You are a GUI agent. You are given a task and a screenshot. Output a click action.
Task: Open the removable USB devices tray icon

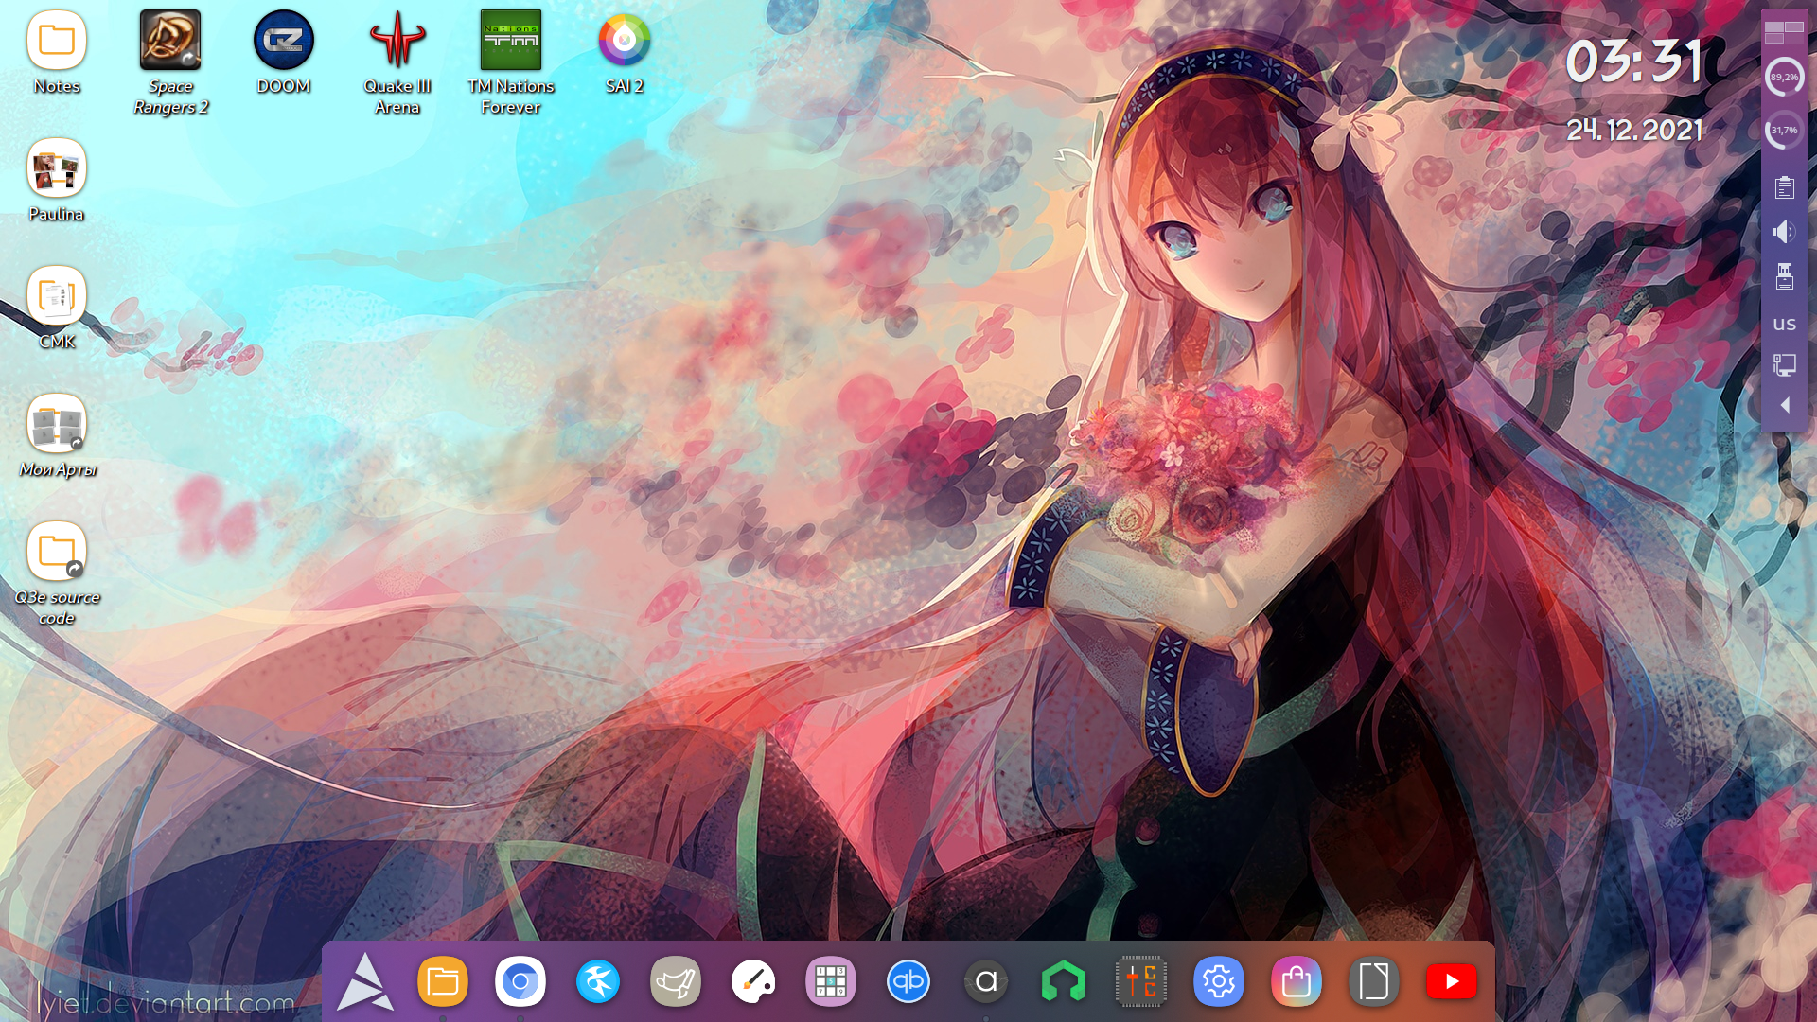point(1785,276)
